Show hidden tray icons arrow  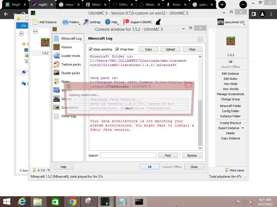(232, 202)
